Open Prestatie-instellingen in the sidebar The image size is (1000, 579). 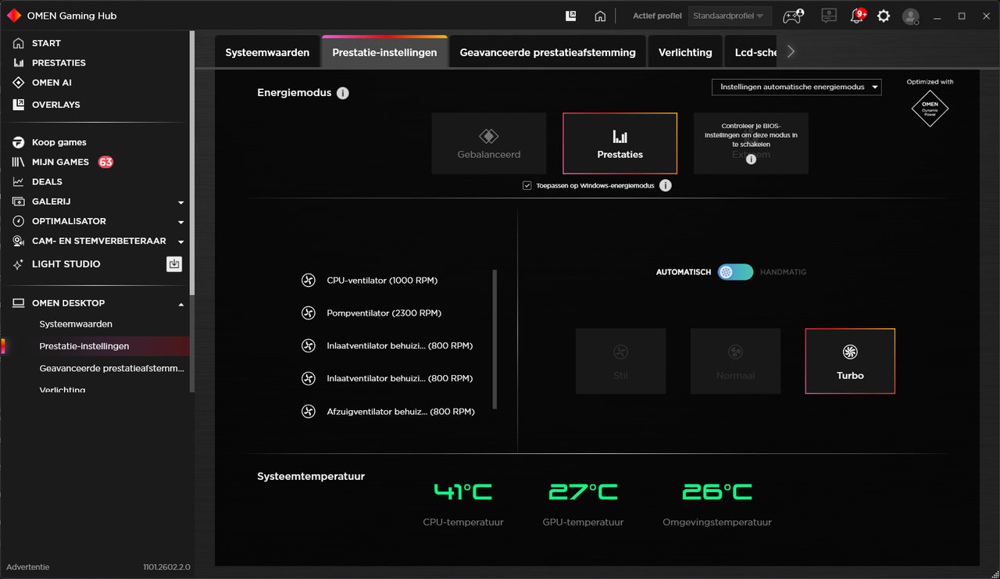[x=84, y=345]
